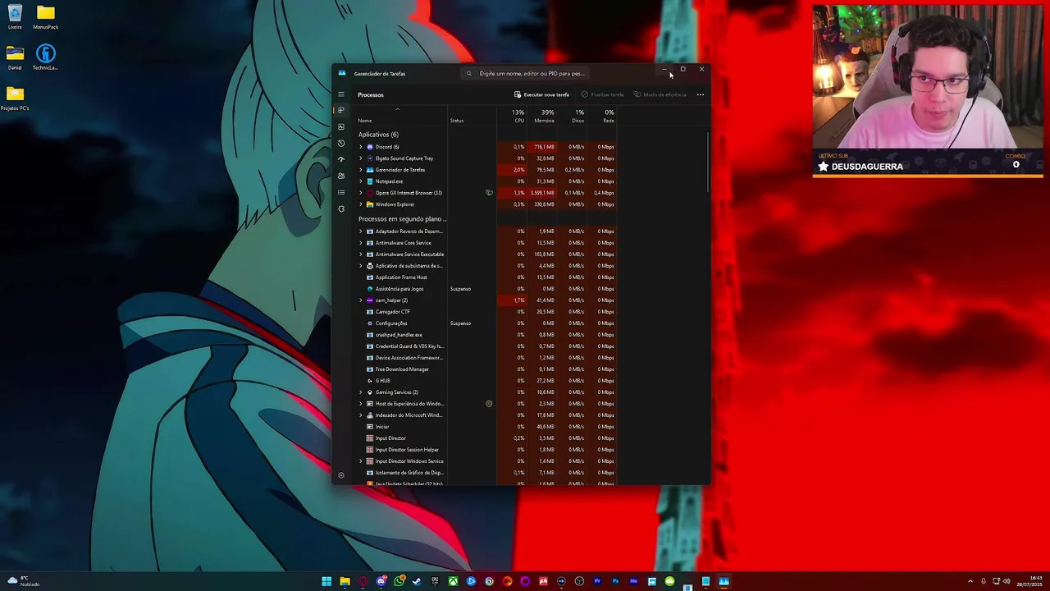Sort processes by the Rede column

(x=601, y=117)
